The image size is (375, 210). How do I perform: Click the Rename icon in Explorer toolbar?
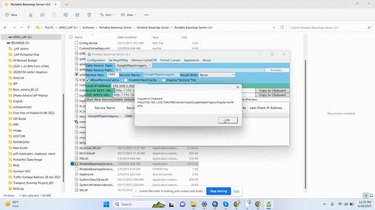pos(66,15)
